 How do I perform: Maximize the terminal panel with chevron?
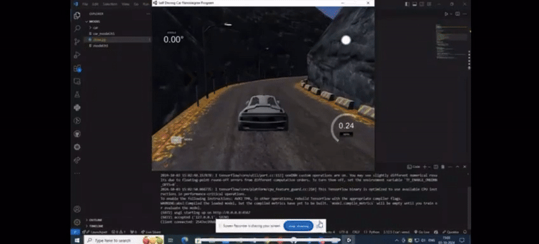(x=457, y=166)
